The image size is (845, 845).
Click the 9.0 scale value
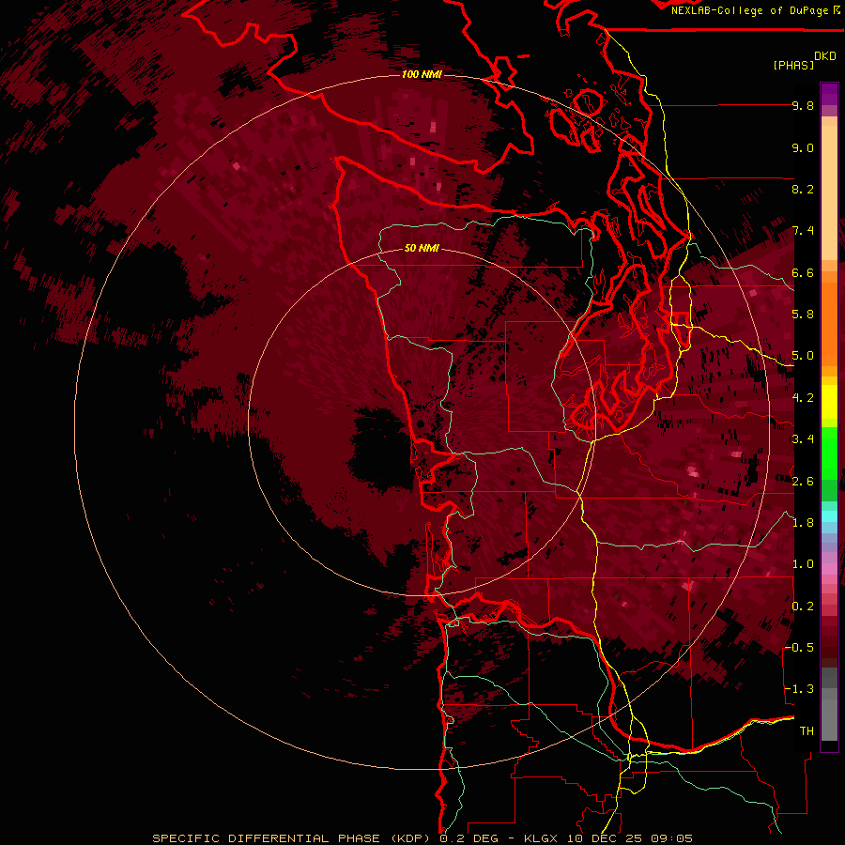pyautogui.click(x=803, y=147)
